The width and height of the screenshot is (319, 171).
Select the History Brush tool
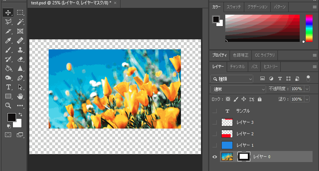[8, 59]
